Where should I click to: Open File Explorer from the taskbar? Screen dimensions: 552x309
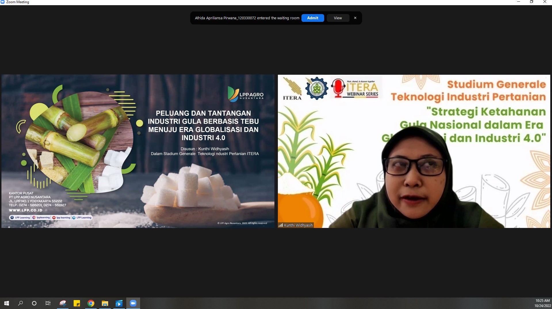[105, 303]
